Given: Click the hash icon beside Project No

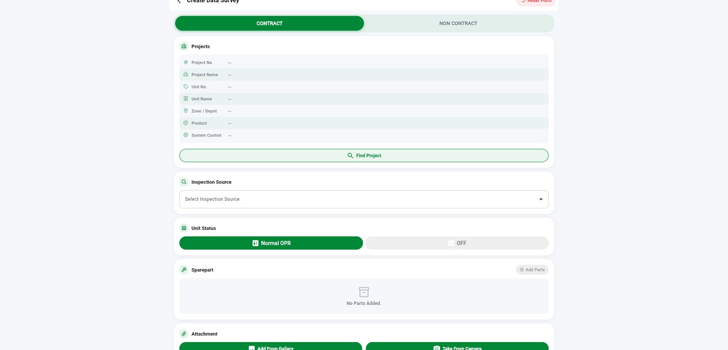Looking at the screenshot, I should pos(186,62).
